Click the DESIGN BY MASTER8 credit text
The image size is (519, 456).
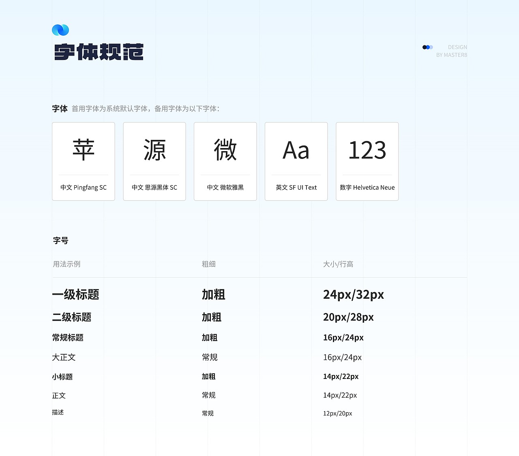tap(452, 51)
